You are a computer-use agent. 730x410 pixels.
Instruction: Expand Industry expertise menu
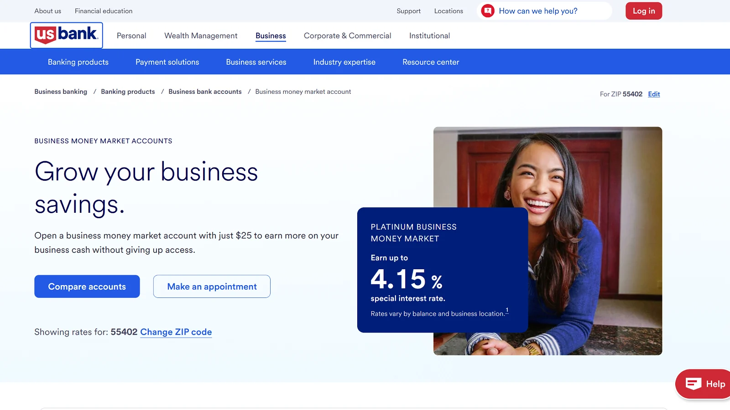(x=344, y=62)
